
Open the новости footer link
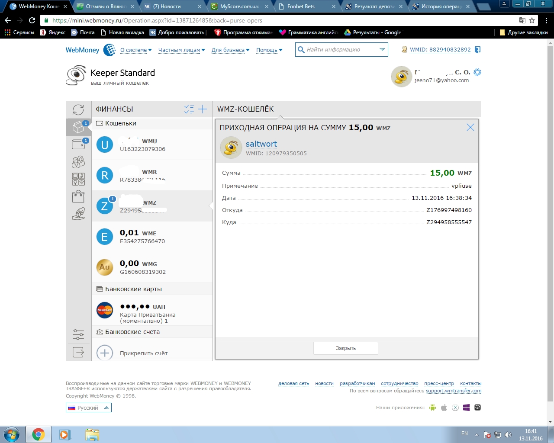324,384
